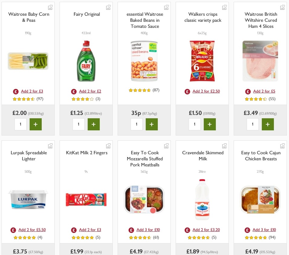Click quantity box for Walkers crisps
This screenshot has width=289, height=255.
pyautogui.click(x=195, y=124)
